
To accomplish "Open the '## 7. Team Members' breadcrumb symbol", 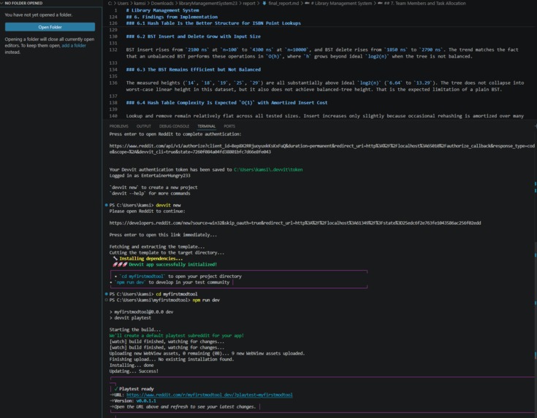I will 424,3.
